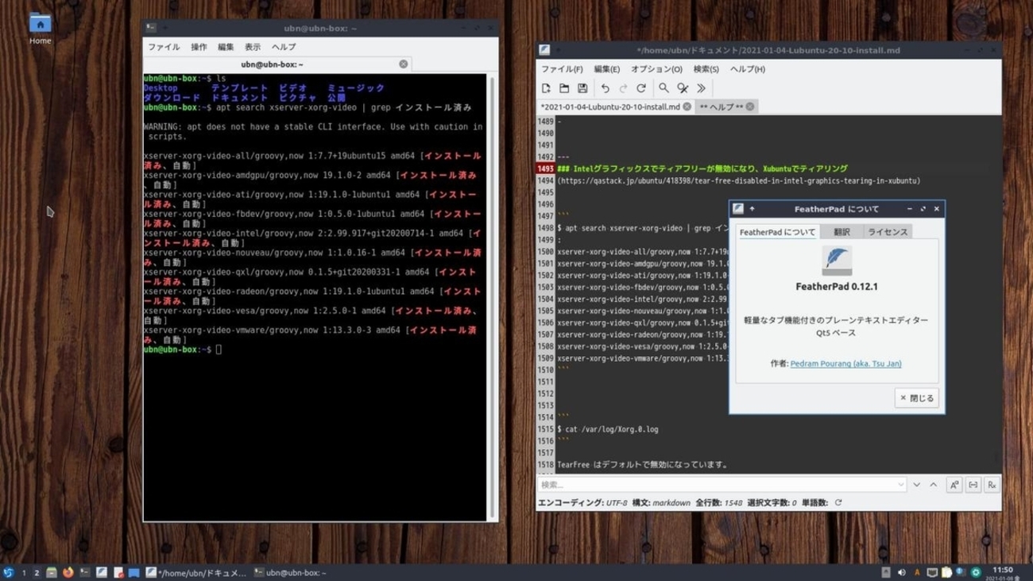Open the Pedram Pourang author link
The width and height of the screenshot is (1033, 581).
[845, 363]
